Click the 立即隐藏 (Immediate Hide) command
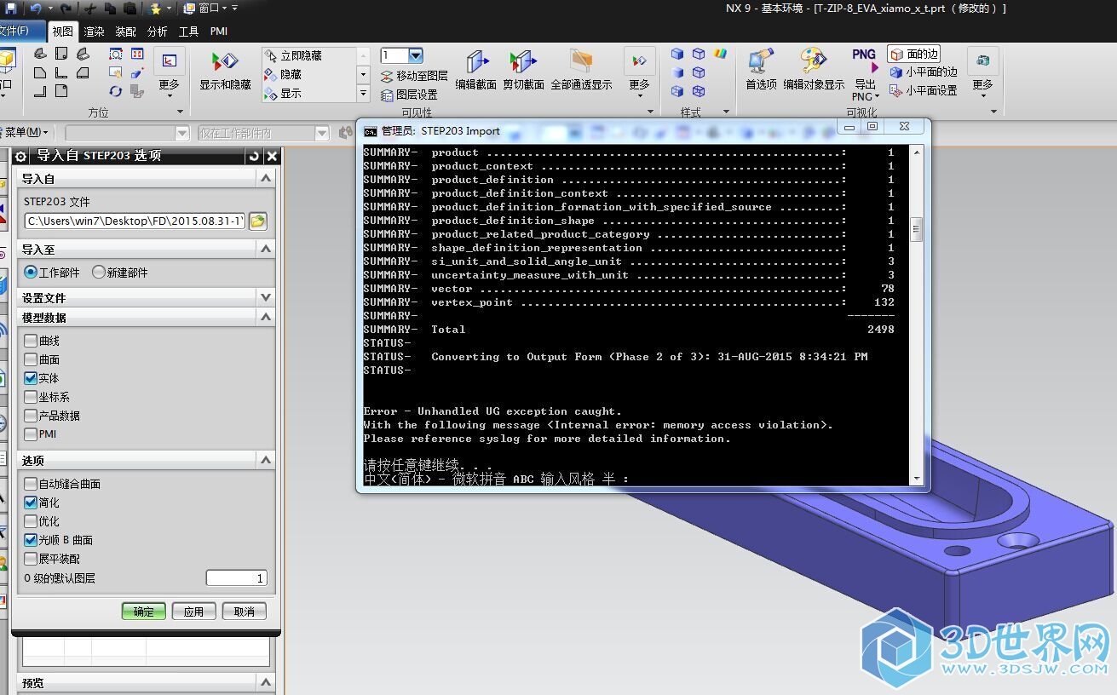 [x=294, y=55]
